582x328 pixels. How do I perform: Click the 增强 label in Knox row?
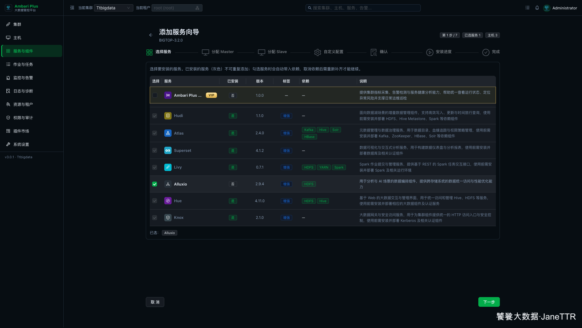point(286,218)
